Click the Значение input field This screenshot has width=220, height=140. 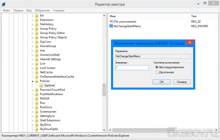coord(132,68)
